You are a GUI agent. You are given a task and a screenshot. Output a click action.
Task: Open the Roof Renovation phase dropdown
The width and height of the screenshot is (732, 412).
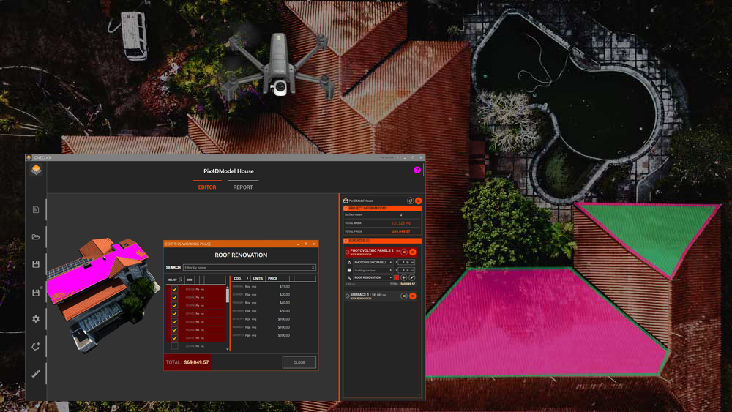tap(373, 277)
